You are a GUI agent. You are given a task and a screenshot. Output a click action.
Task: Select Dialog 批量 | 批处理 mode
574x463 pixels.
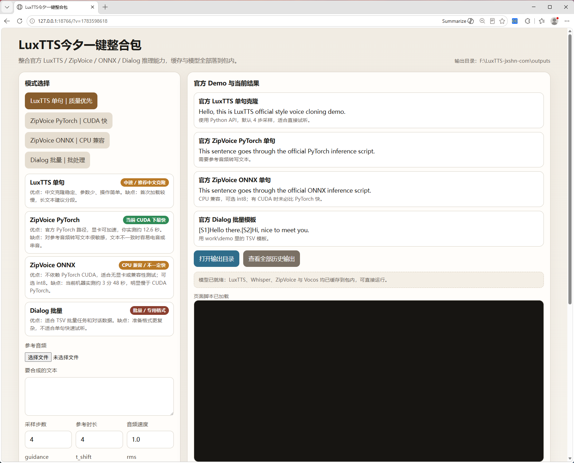click(x=57, y=160)
